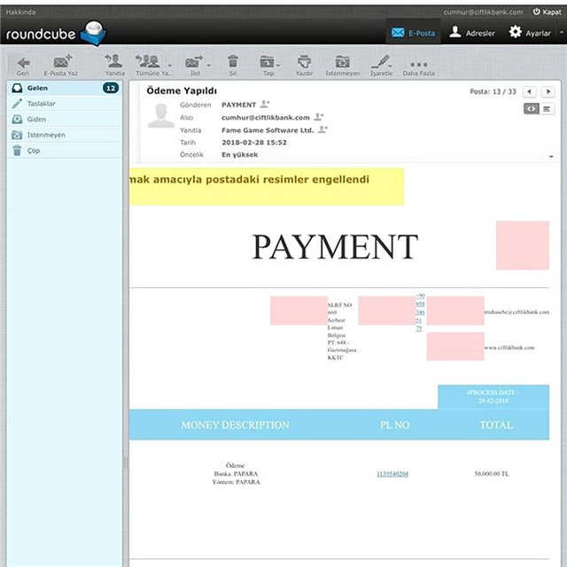Open the Adresler tab
The image size is (567, 567).
click(472, 33)
